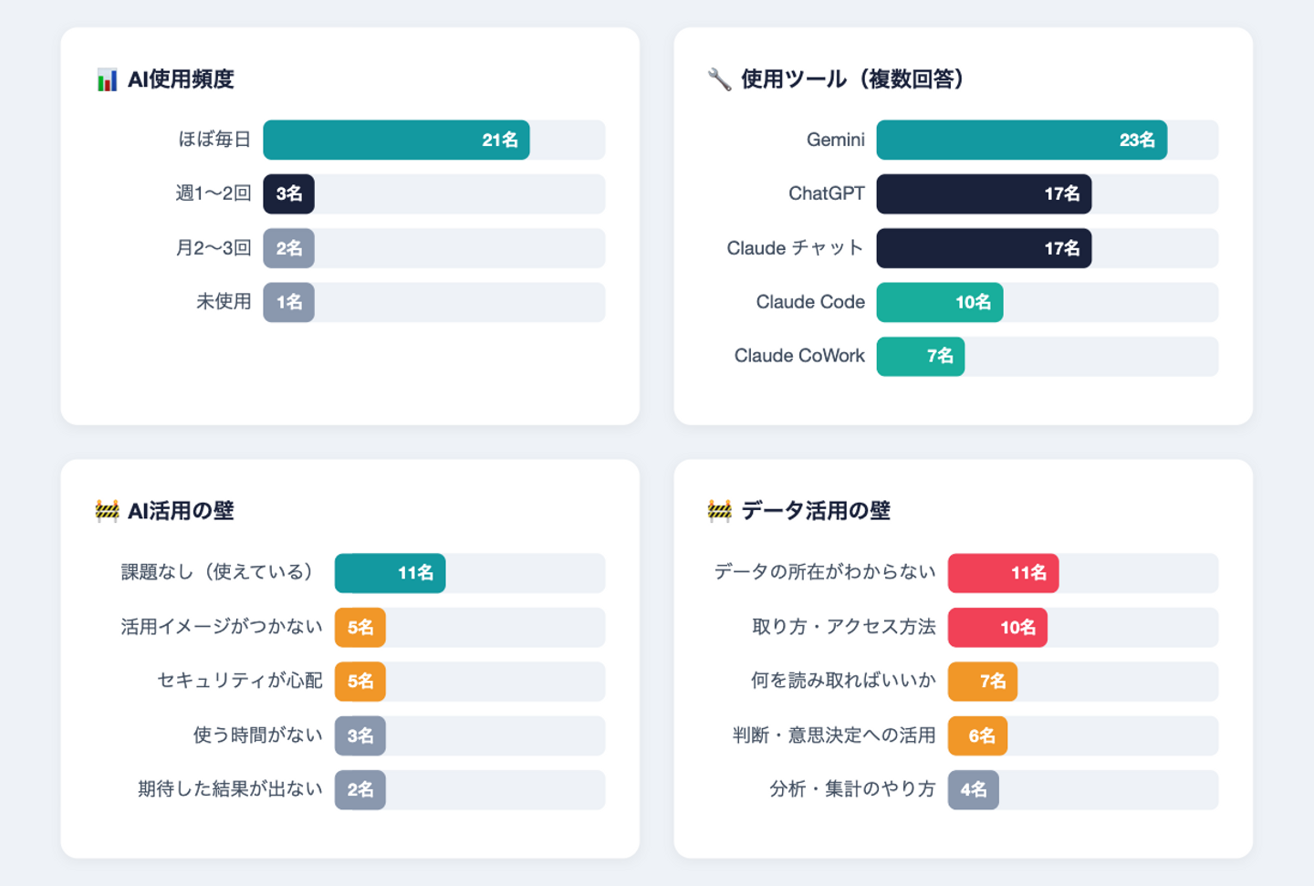Screen dimensions: 1314x886
Task: Click the bar chart icon beside AI使用頻度
Action: (107, 80)
